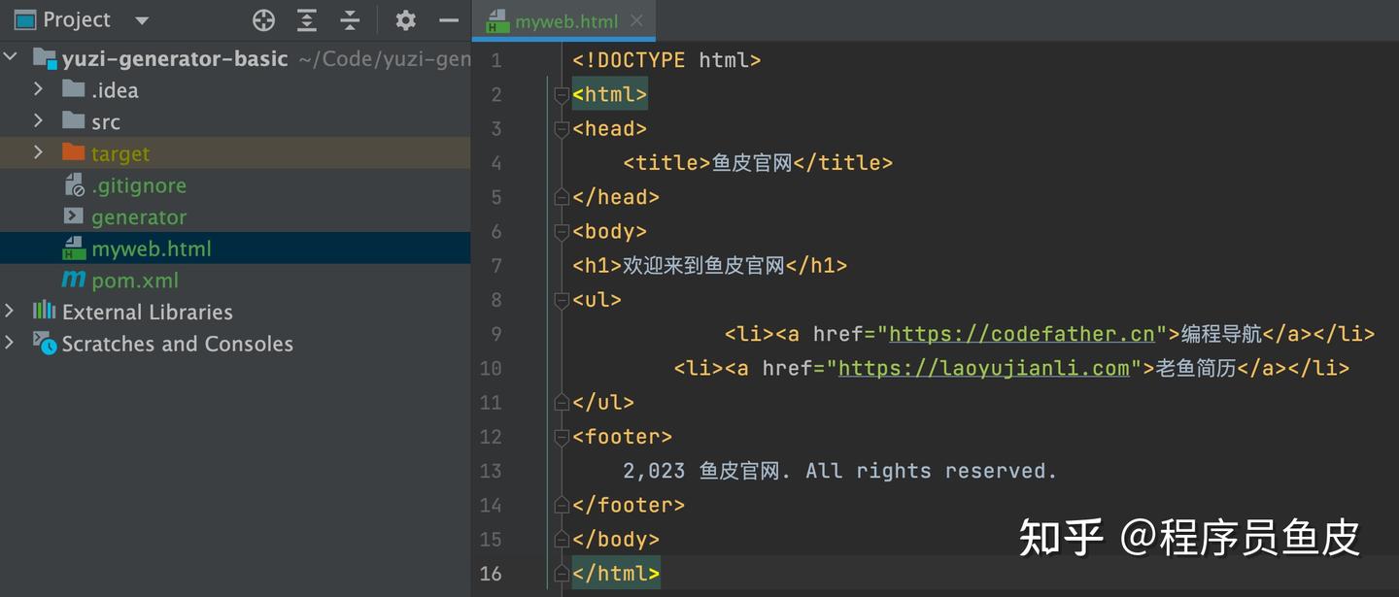Open Project panel settings gear

pos(405,20)
